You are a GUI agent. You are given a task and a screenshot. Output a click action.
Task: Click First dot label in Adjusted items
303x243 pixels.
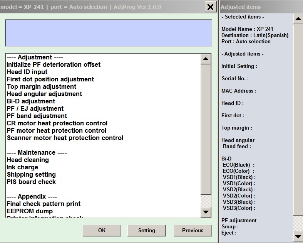click(233, 116)
